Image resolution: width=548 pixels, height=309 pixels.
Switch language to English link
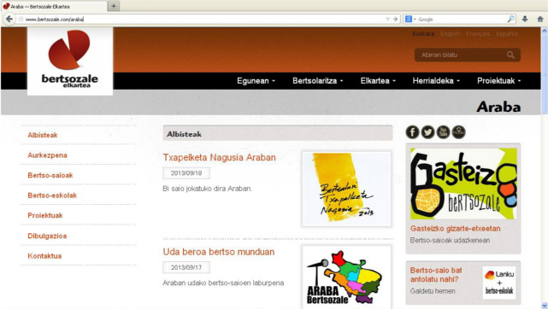click(x=451, y=34)
